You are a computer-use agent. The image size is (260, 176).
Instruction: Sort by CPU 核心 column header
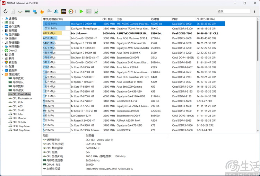tap(108, 19)
